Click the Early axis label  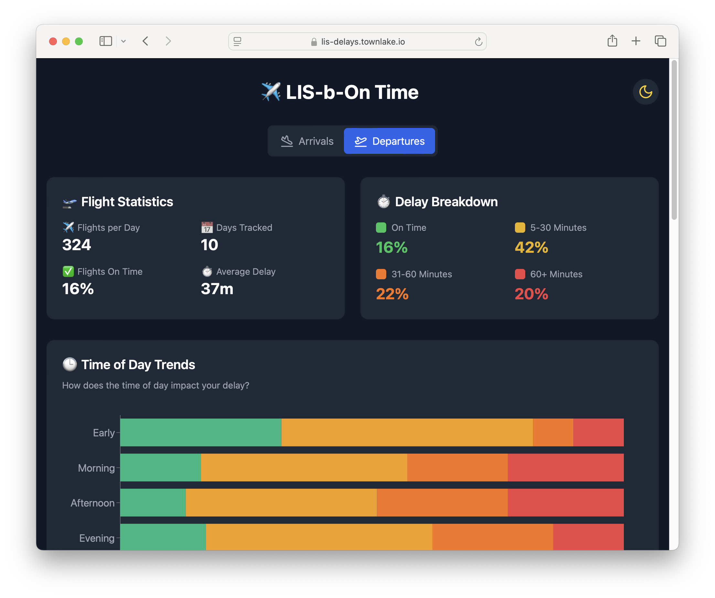[x=104, y=433]
